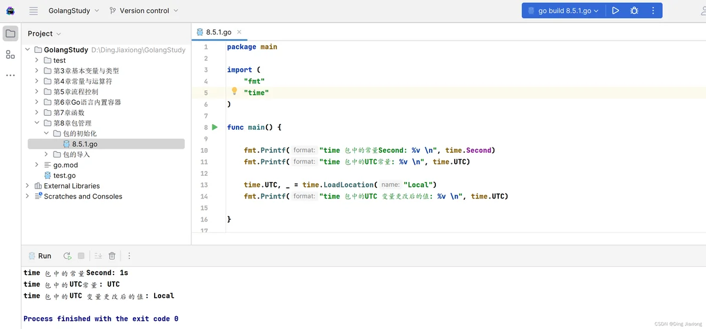Image resolution: width=706 pixels, height=329 pixels.
Task: Open the GolangStudy project dropdown
Action: coord(74,11)
